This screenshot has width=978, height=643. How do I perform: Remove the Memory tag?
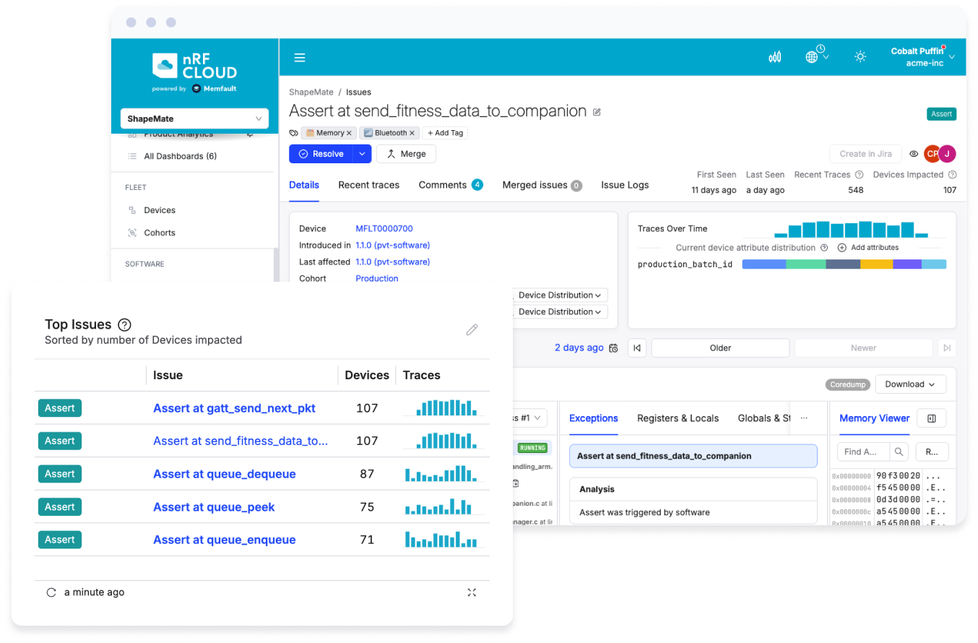349,133
